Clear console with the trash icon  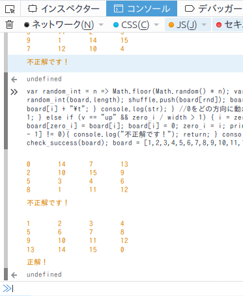(9, 25)
